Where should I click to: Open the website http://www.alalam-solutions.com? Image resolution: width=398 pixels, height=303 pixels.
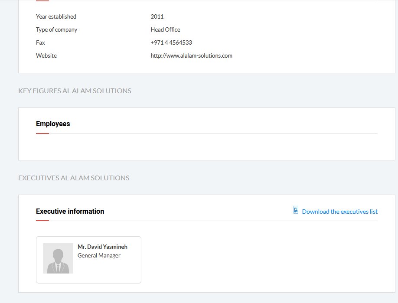click(x=191, y=55)
